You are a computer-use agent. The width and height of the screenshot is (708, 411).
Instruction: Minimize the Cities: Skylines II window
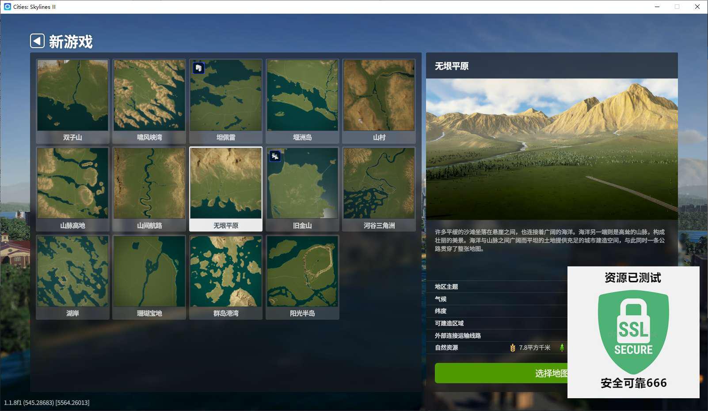click(657, 7)
